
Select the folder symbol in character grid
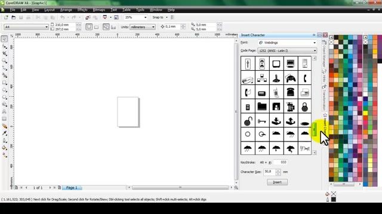point(262,106)
